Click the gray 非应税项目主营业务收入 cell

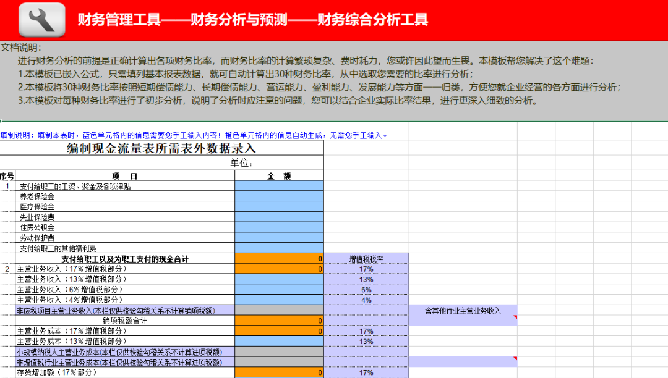(x=278, y=310)
